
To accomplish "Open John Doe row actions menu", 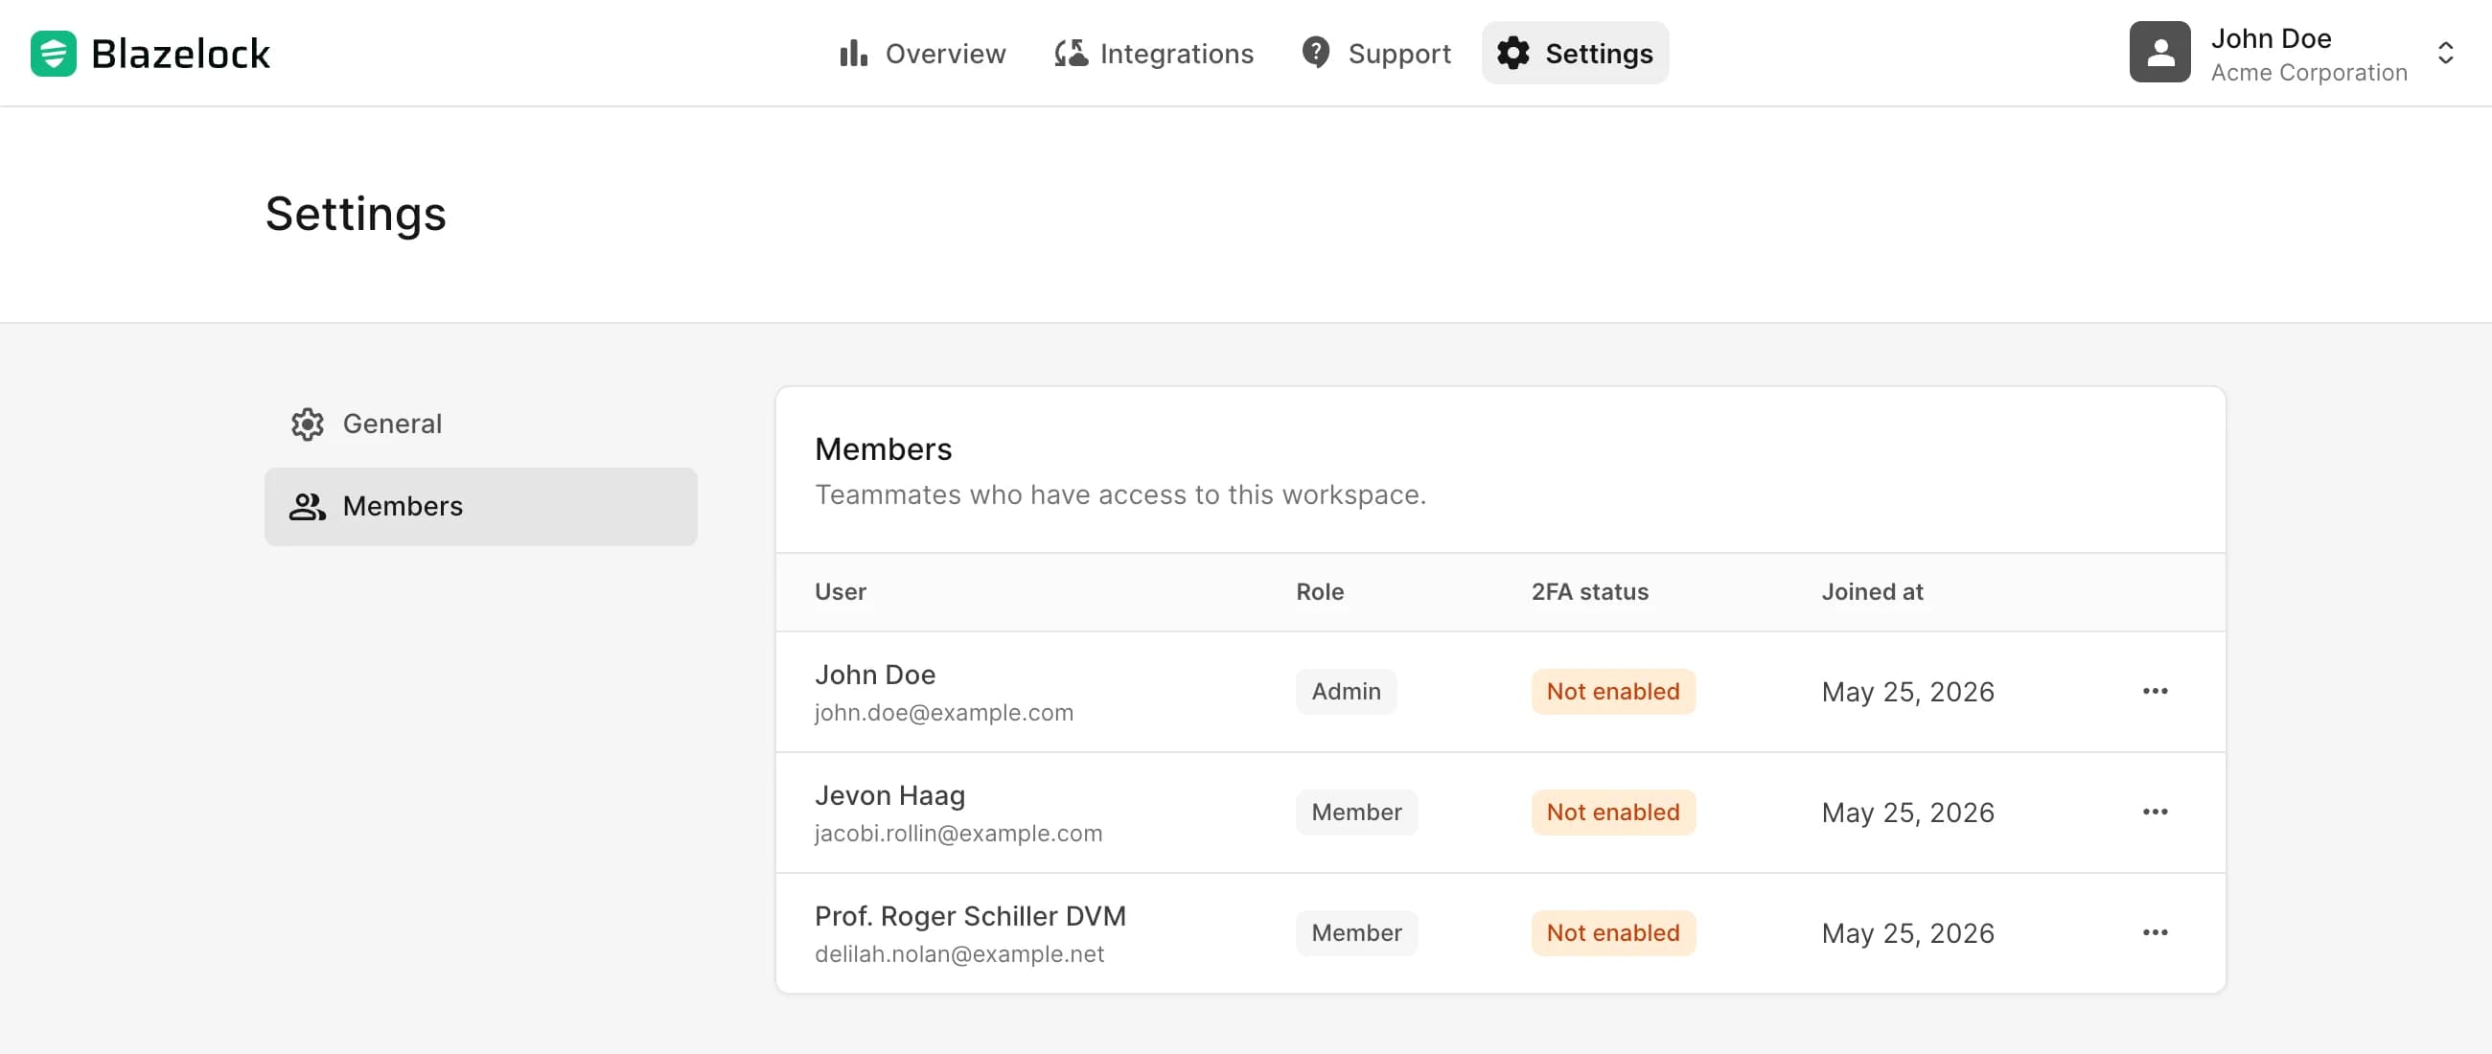I will point(2155,692).
